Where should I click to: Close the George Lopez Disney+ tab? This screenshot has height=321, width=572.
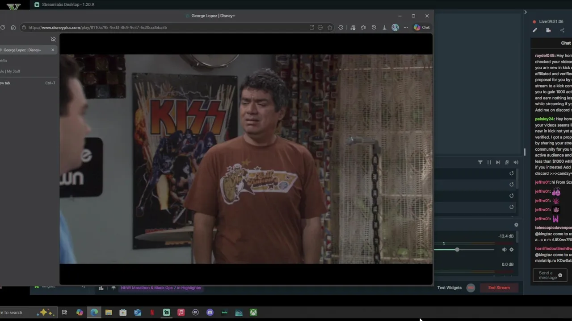(x=53, y=50)
